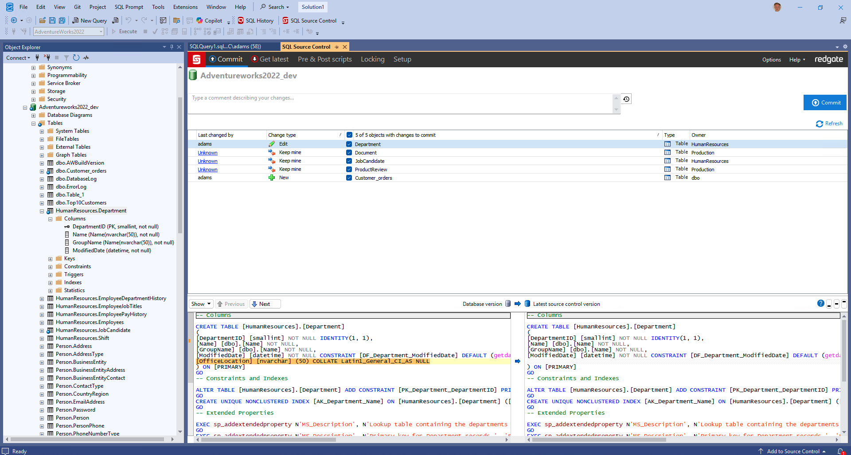Toggle the select-all objects checkbox

[349, 135]
